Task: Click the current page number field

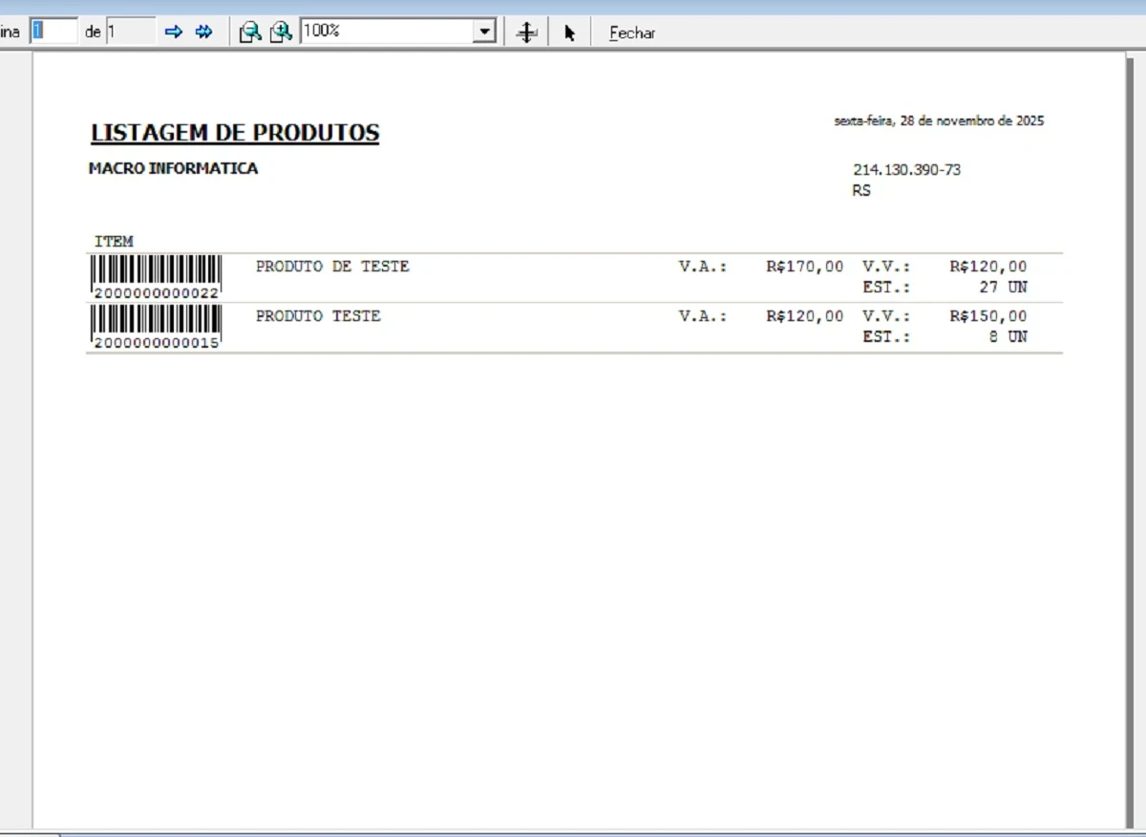Action: (53, 32)
